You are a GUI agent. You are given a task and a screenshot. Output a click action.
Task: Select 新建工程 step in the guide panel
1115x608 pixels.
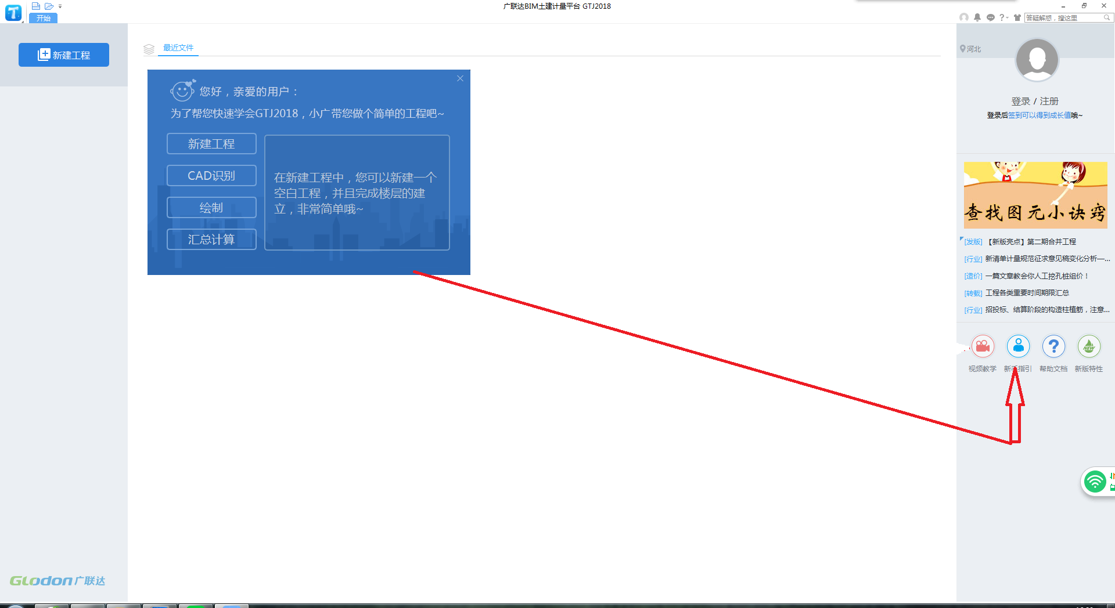211,143
